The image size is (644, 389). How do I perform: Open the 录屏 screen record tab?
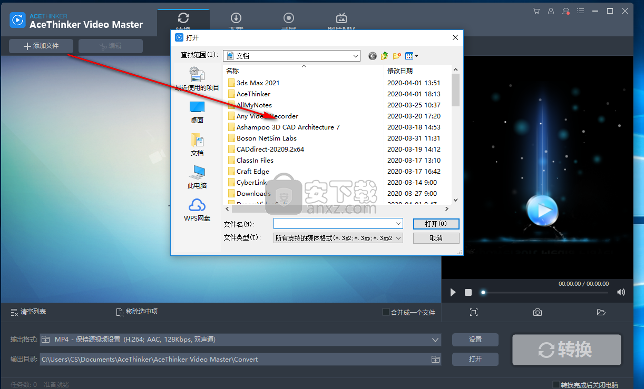coord(289,22)
